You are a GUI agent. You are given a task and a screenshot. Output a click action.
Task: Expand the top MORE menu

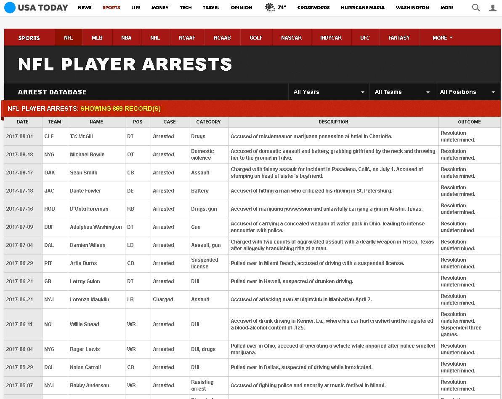coord(447,7)
